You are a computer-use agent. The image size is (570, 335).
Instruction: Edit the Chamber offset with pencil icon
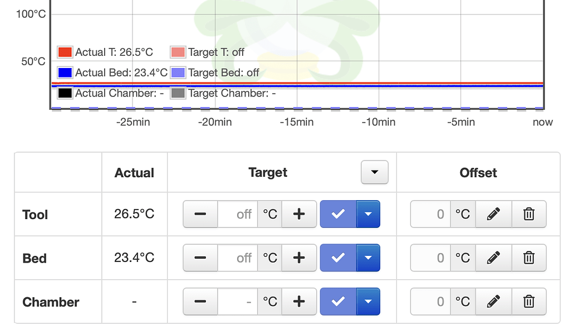493,302
